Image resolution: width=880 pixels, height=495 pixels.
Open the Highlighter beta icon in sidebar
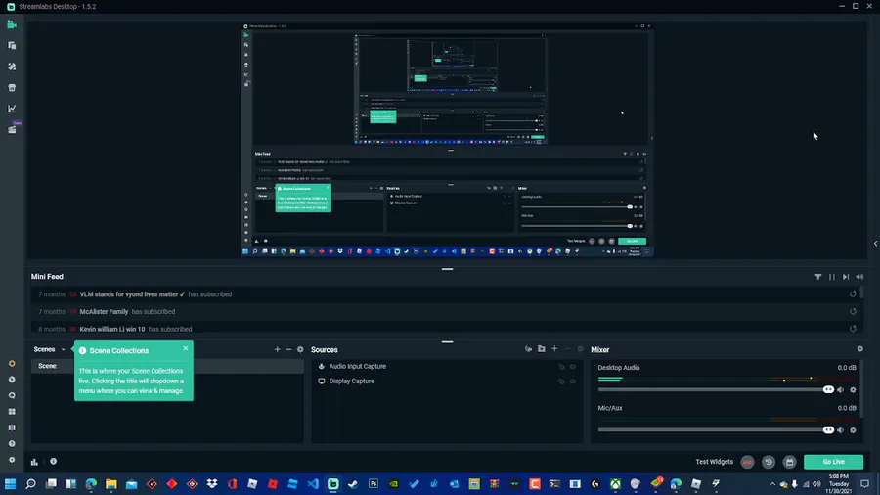(x=12, y=129)
